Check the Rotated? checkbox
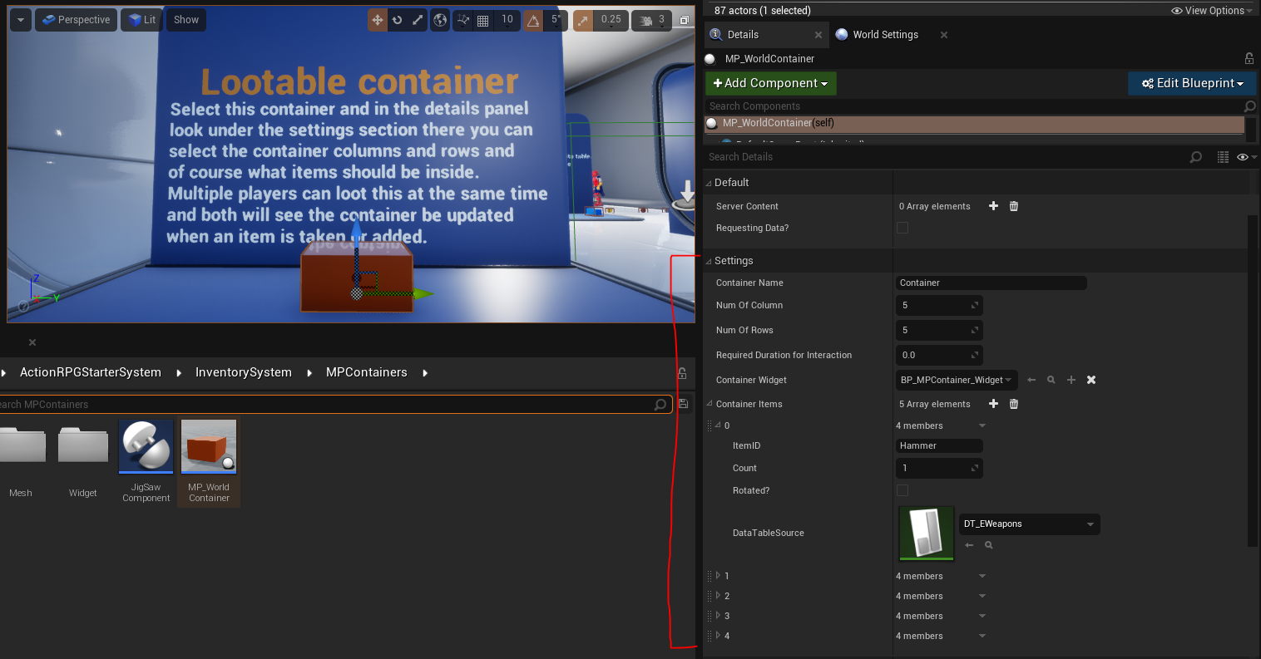This screenshot has height=659, width=1261. [902, 490]
